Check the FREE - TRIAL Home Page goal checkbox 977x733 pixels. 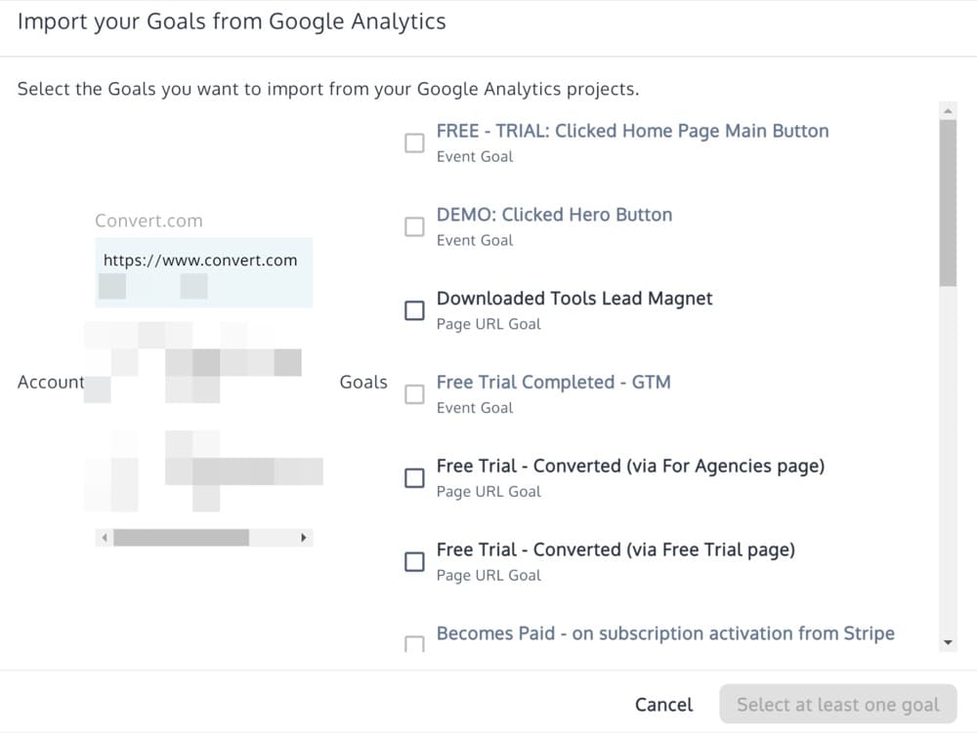pyautogui.click(x=415, y=143)
